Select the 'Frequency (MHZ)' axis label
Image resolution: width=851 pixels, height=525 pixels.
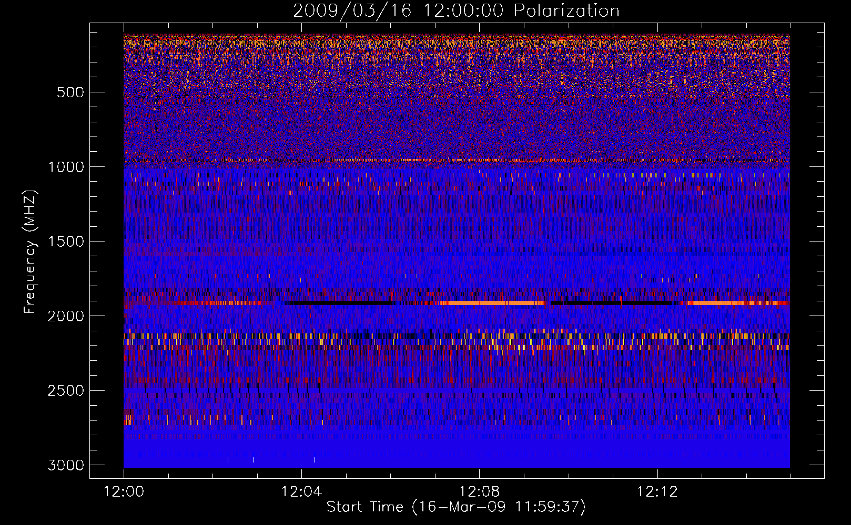click(x=30, y=252)
